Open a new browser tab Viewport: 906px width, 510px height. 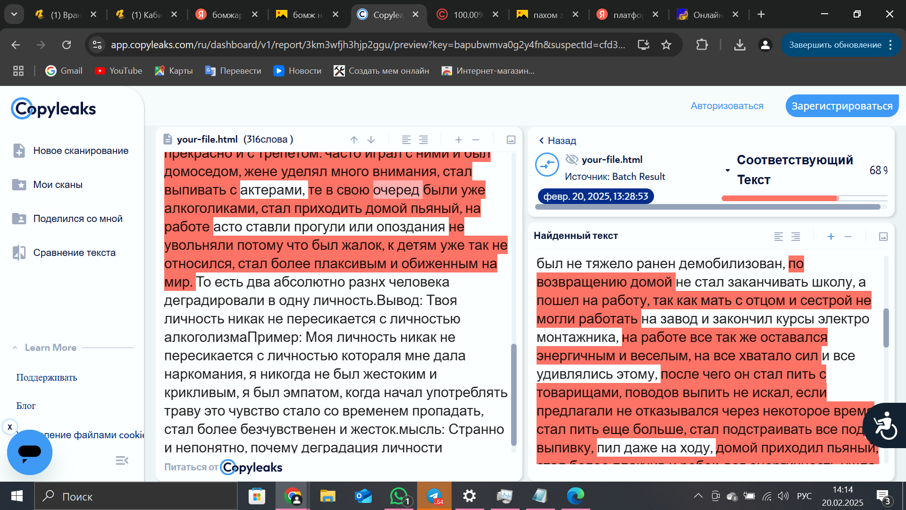click(x=761, y=15)
